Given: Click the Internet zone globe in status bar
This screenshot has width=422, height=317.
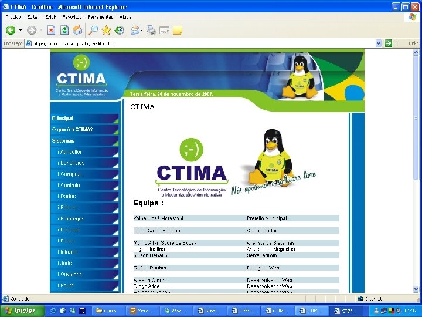Looking at the screenshot, I should [360, 299].
